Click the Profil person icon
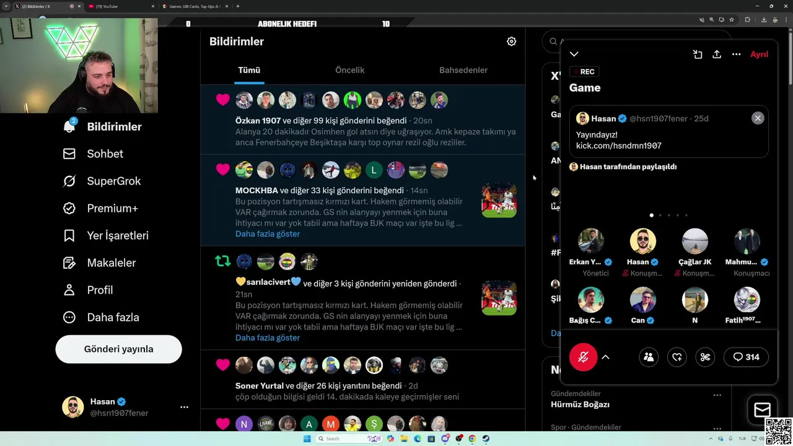793x446 pixels. click(x=69, y=290)
